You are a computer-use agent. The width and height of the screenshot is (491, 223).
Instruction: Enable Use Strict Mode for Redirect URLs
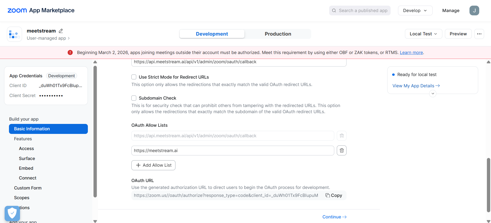pos(134,77)
